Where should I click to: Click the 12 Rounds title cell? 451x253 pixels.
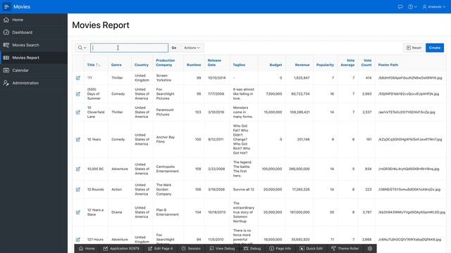click(x=96, y=190)
